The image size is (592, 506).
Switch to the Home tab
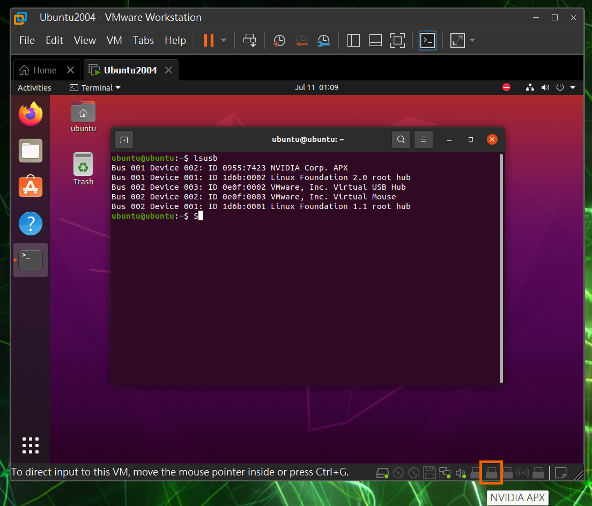click(x=39, y=70)
